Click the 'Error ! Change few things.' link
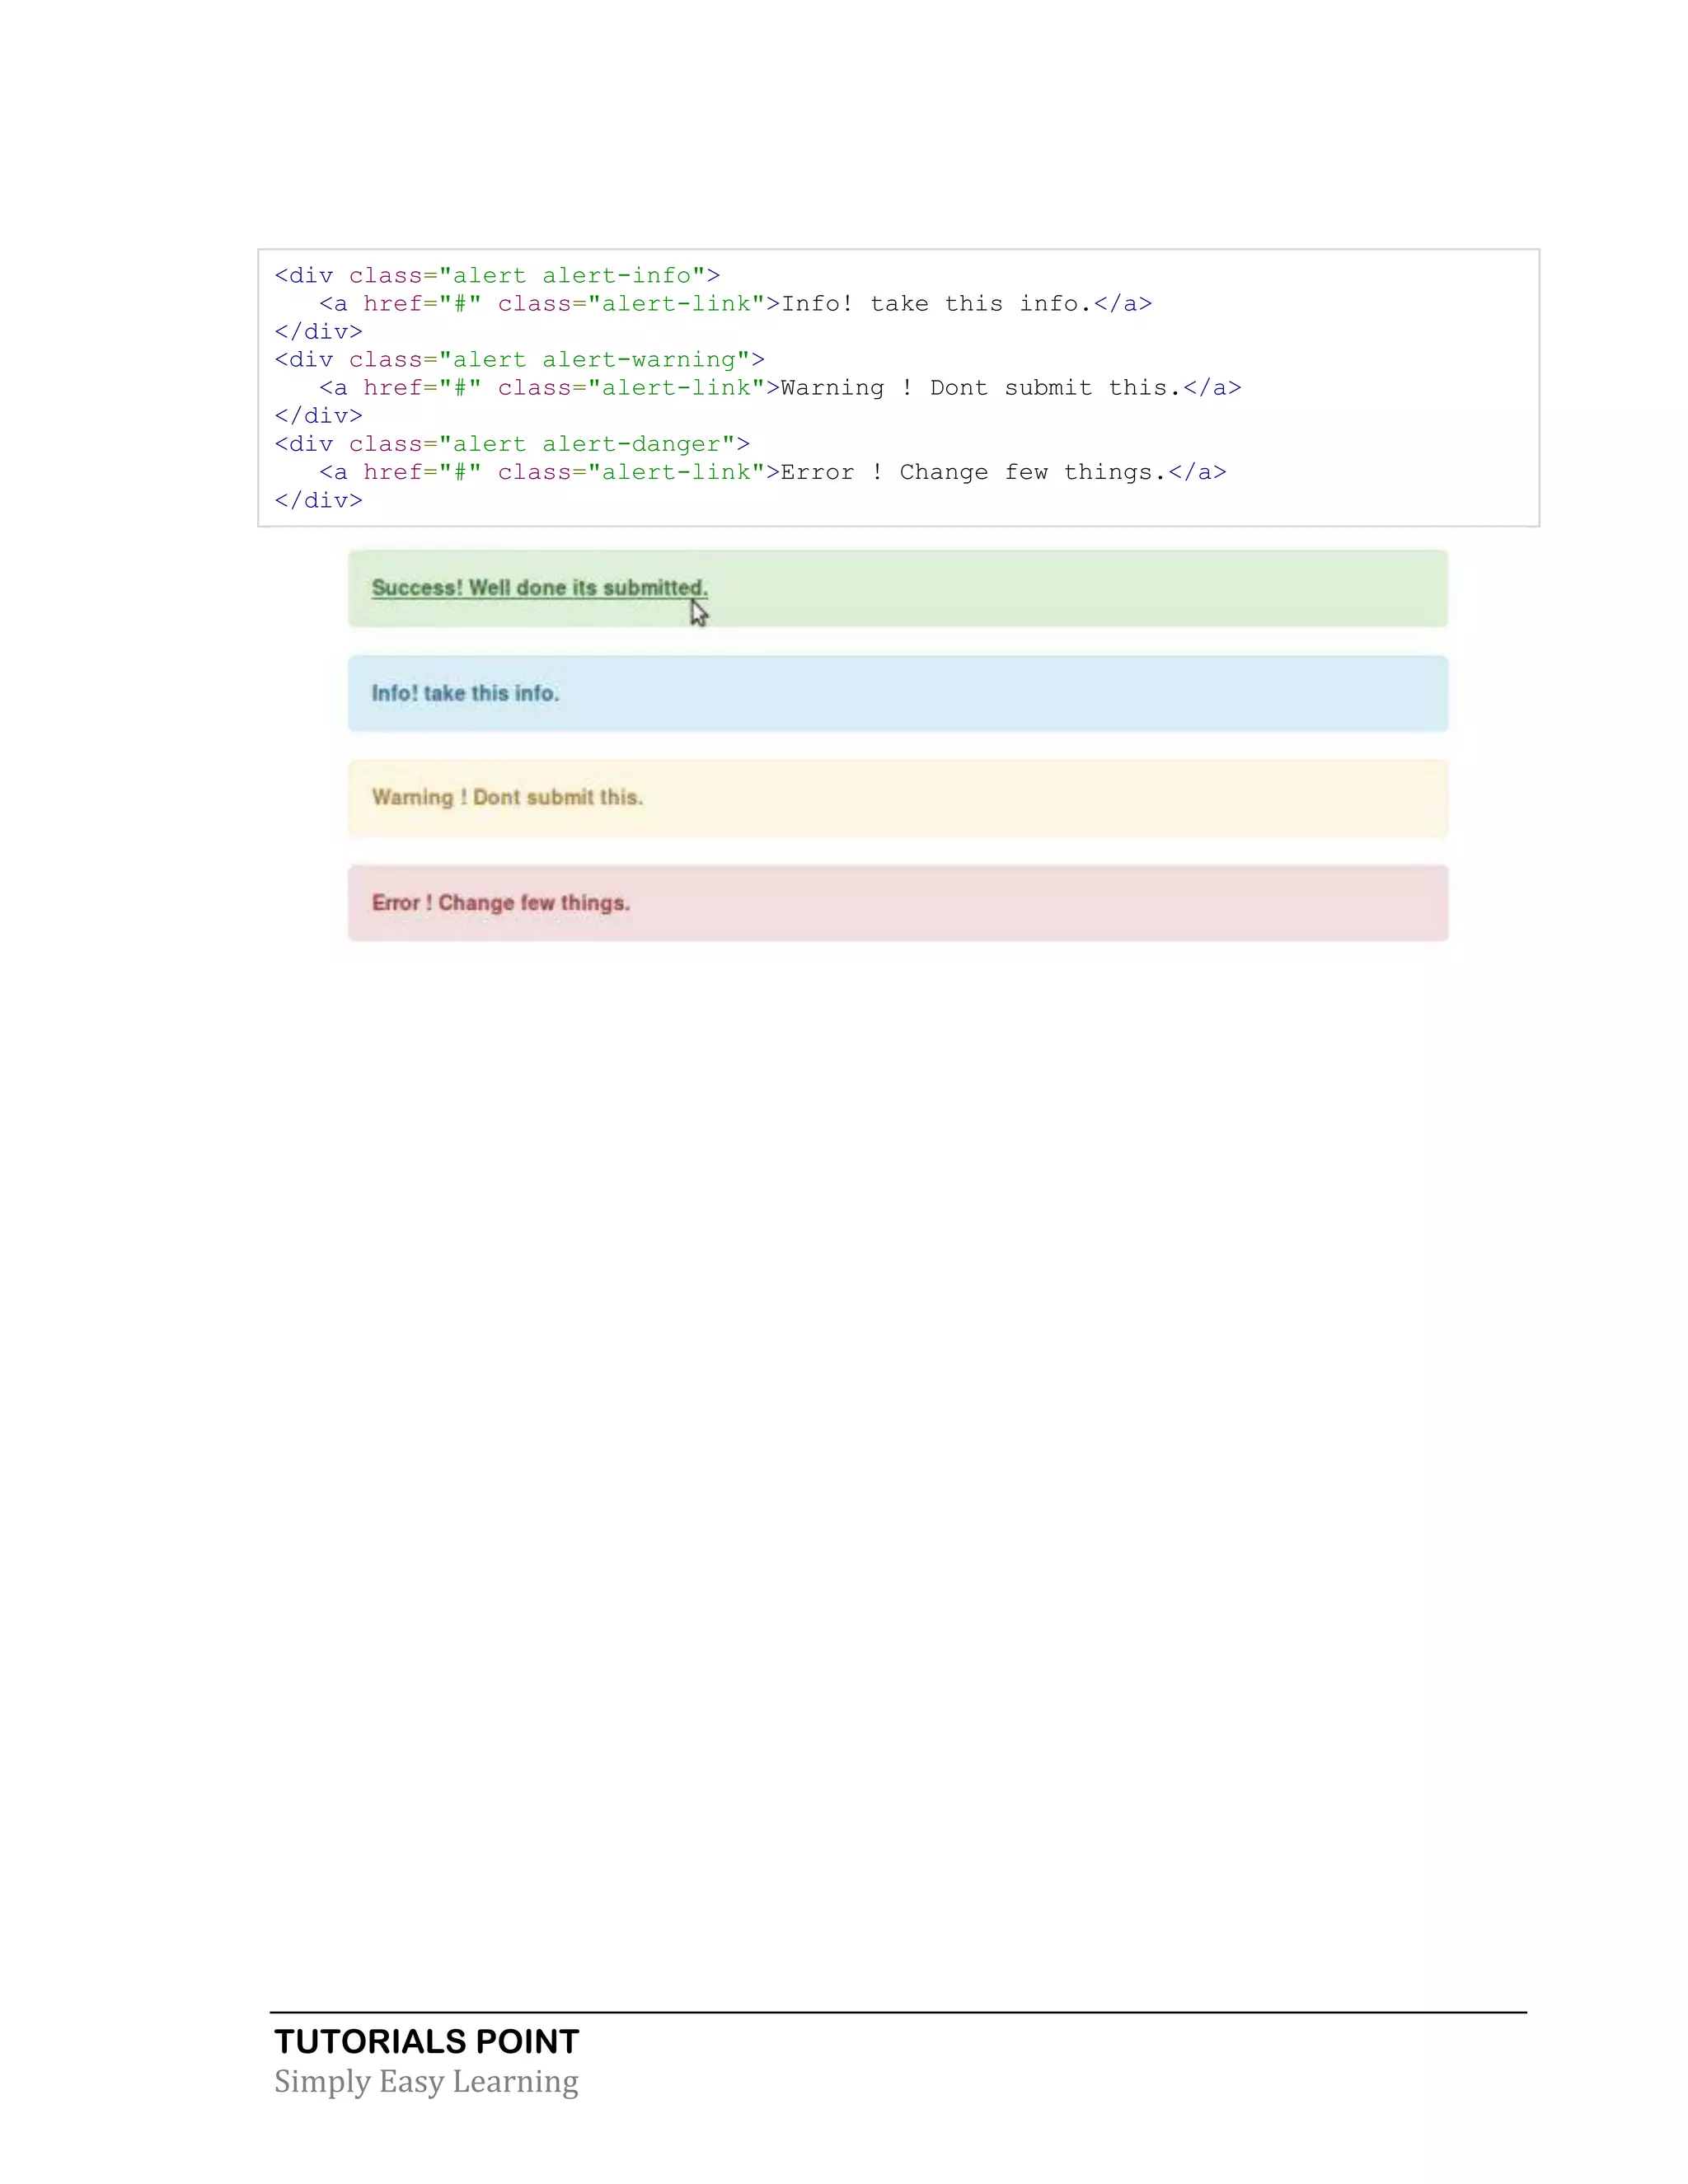This screenshot has height=2184, width=1688. [x=501, y=903]
